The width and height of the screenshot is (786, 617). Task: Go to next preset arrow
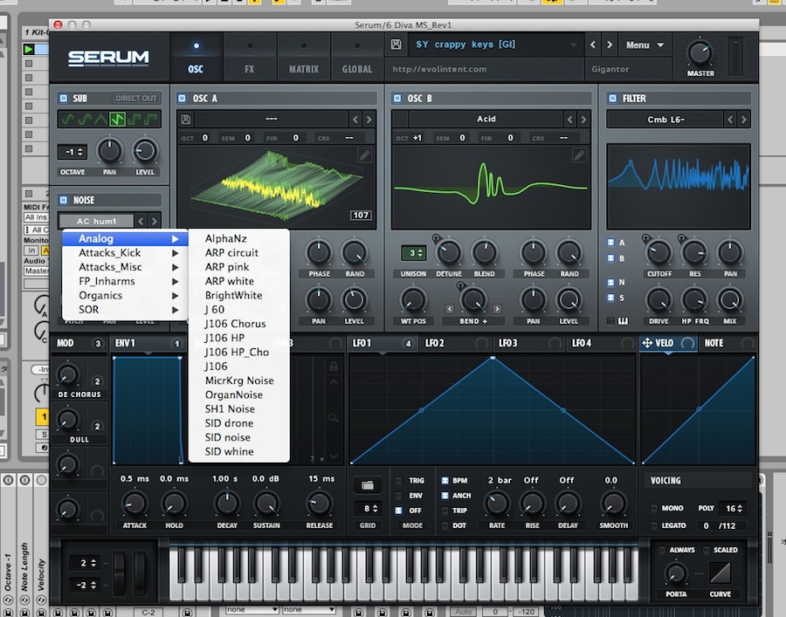[610, 45]
